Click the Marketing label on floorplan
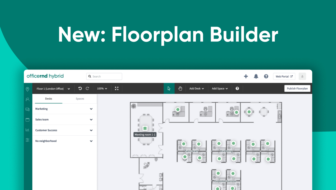This screenshot has height=190, width=336. [226, 151]
